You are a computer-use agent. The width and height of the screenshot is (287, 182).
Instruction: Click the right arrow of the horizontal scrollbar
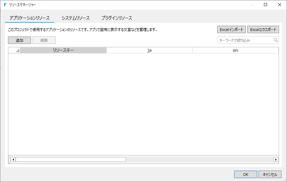(276, 159)
